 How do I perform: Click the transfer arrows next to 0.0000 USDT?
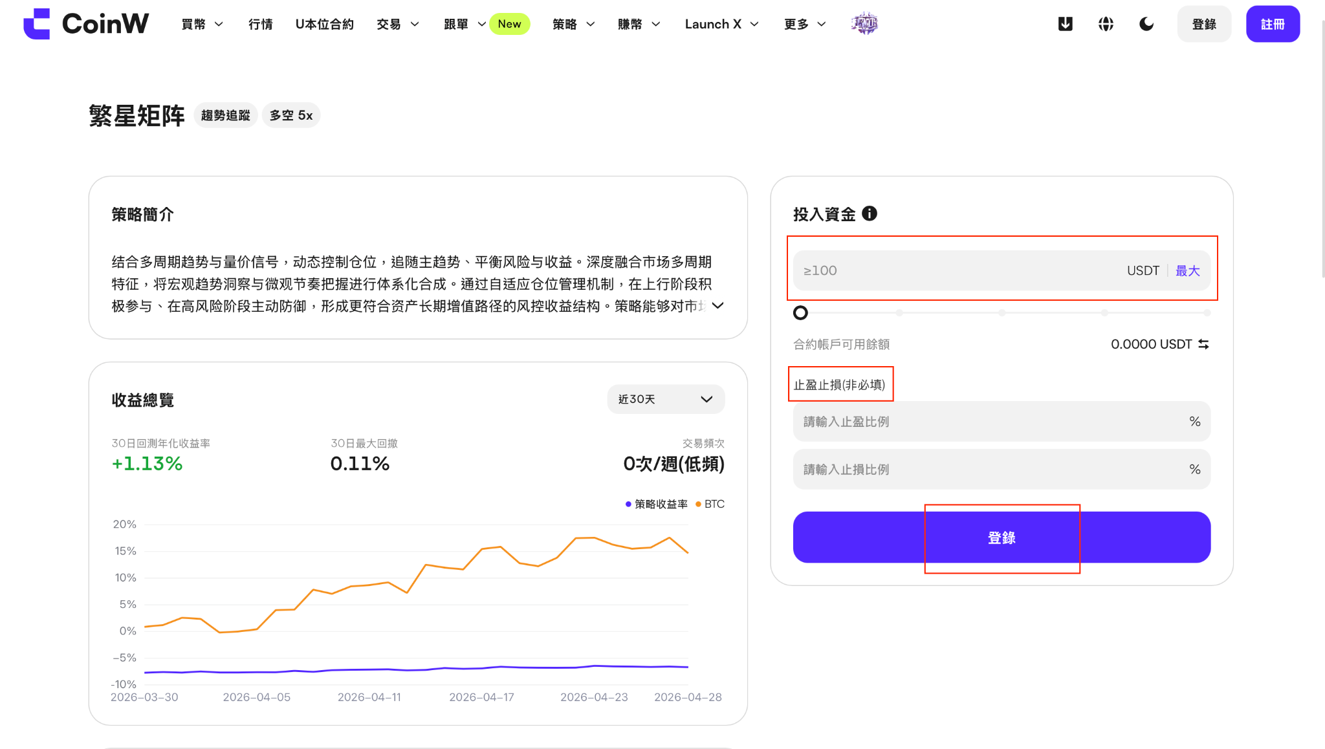[x=1203, y=344]
